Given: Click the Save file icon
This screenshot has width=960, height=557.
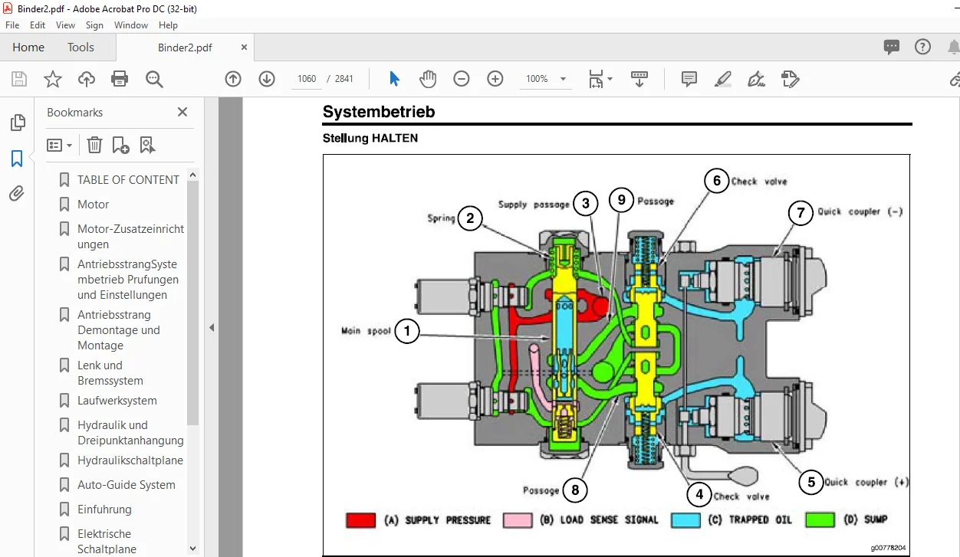Looking at the screenshot, I should tap(19, 79).
